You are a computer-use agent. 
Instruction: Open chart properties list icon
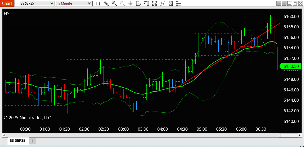click(179, 3)
